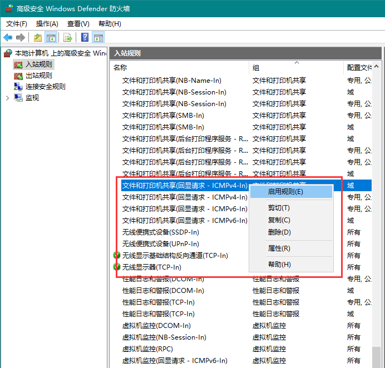
Task: Select 监视 in the tree
Action: 32,97
